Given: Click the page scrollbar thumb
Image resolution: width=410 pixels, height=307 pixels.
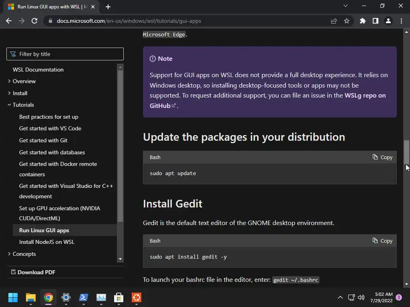Looking at the screenshot, I should [407, 152].
